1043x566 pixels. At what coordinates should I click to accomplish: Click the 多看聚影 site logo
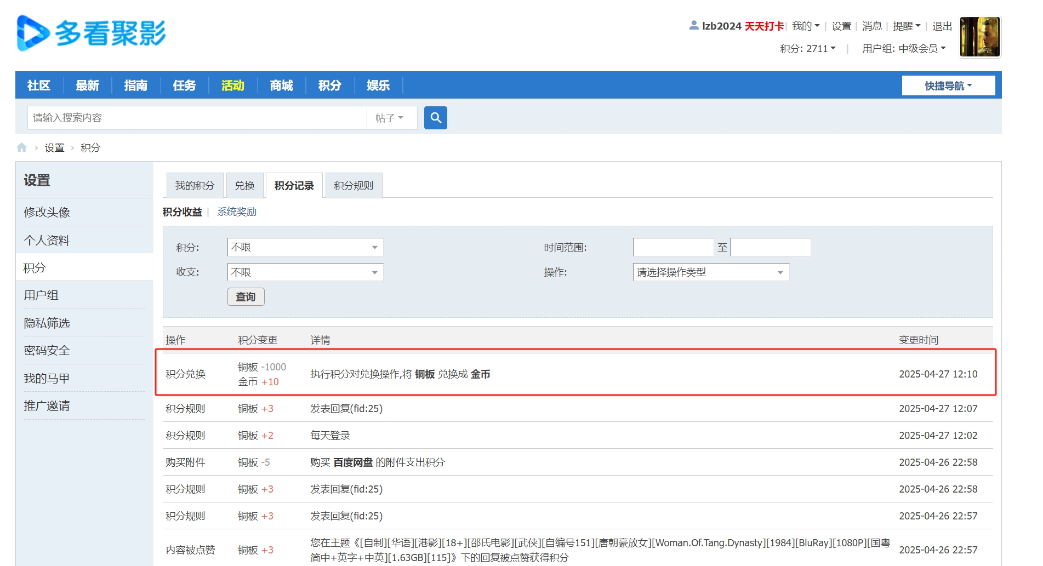(90, 33)
